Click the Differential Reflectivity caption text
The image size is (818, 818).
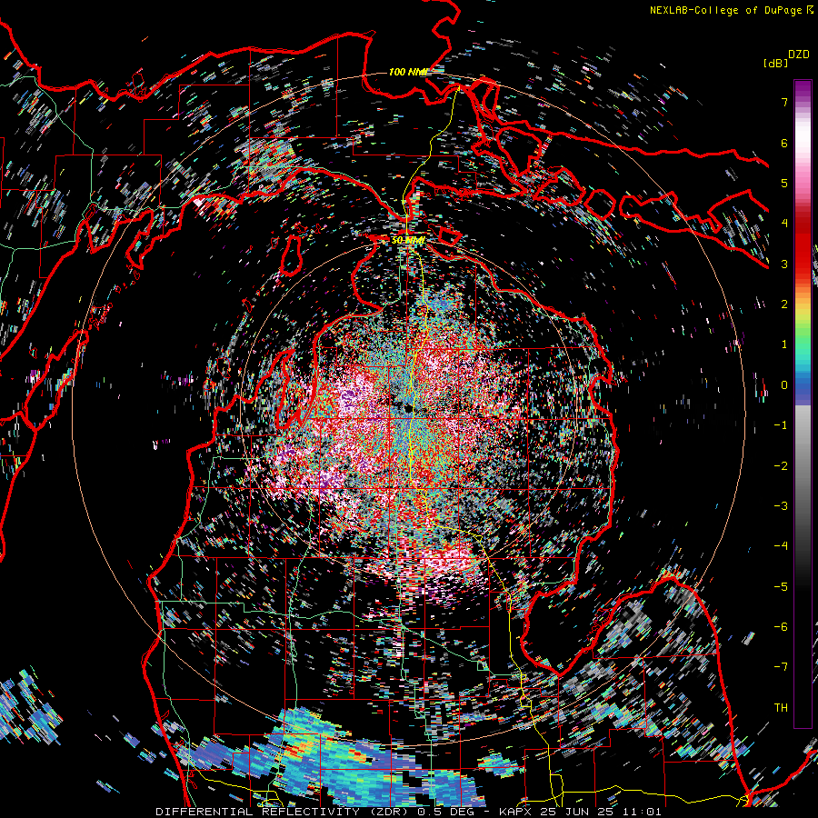tap(408, 812)
